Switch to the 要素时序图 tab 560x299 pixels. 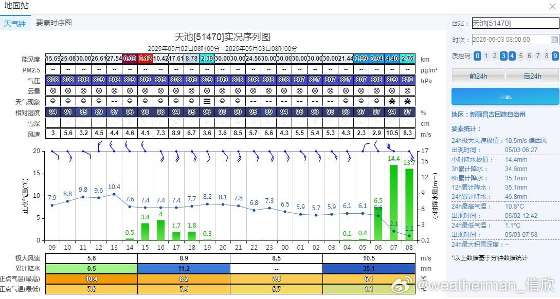tap(54, 23)
